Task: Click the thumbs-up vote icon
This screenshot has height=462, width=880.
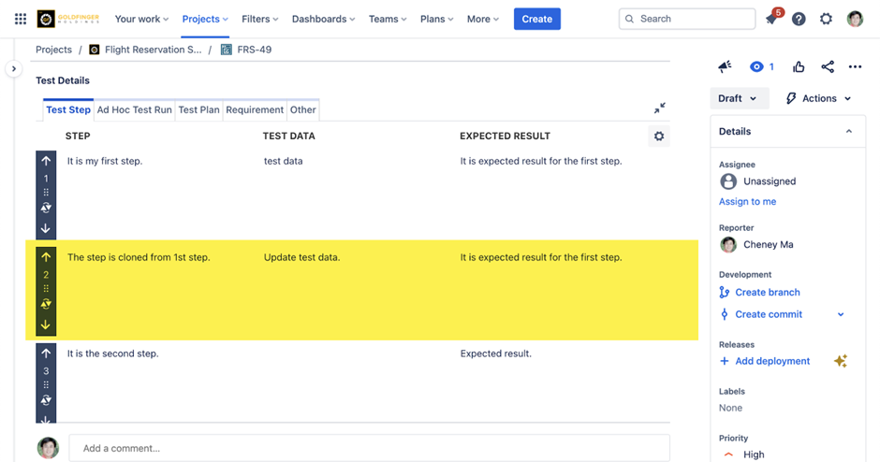Action: 799,66
